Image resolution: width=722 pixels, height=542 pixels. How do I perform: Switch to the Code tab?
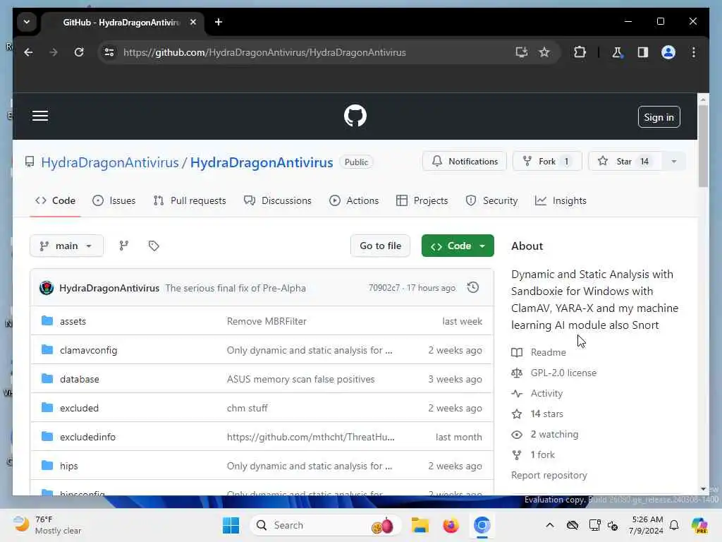pos(55,200)
